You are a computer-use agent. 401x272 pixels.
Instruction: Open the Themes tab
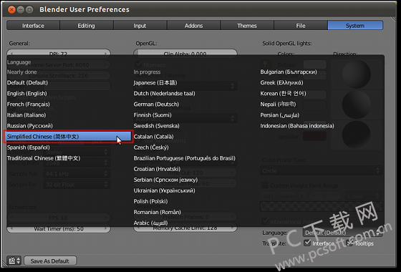click(247, 26)
